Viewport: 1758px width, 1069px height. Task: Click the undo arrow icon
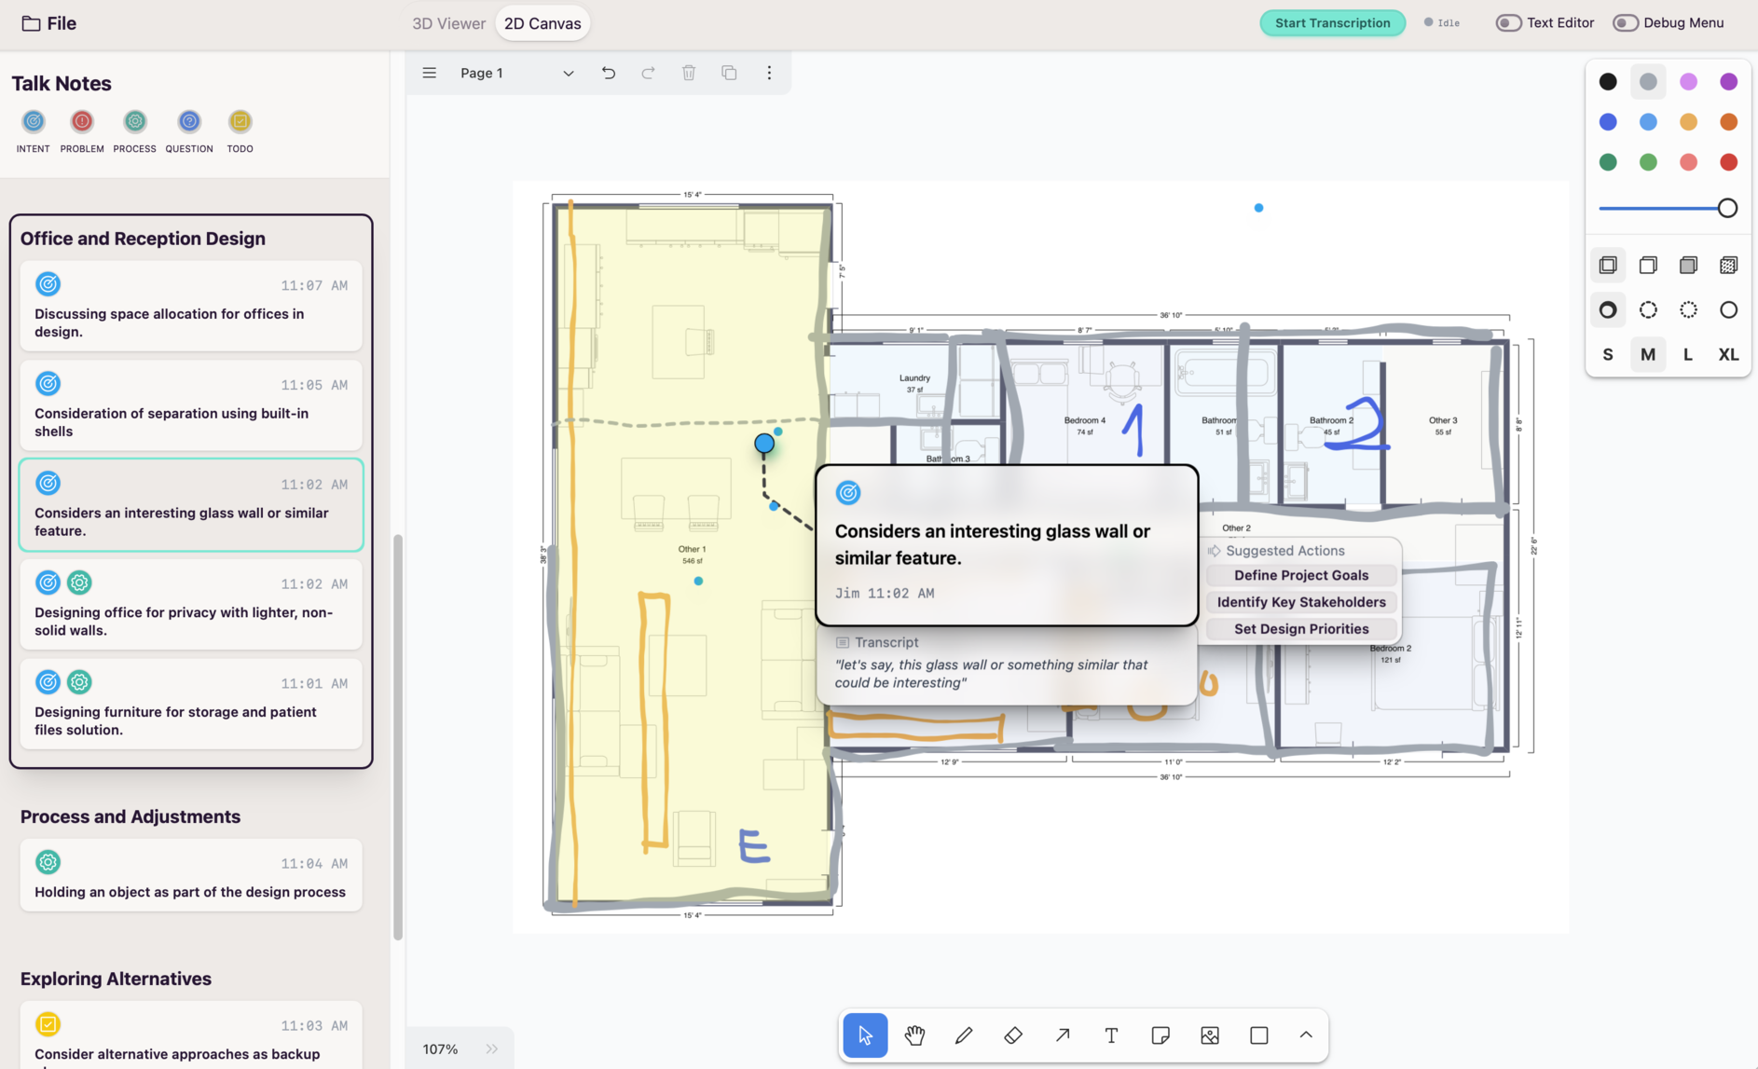609,73
